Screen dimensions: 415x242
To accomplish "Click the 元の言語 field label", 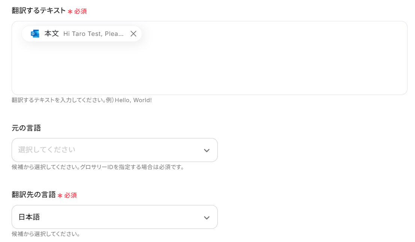I will [26, 128].
